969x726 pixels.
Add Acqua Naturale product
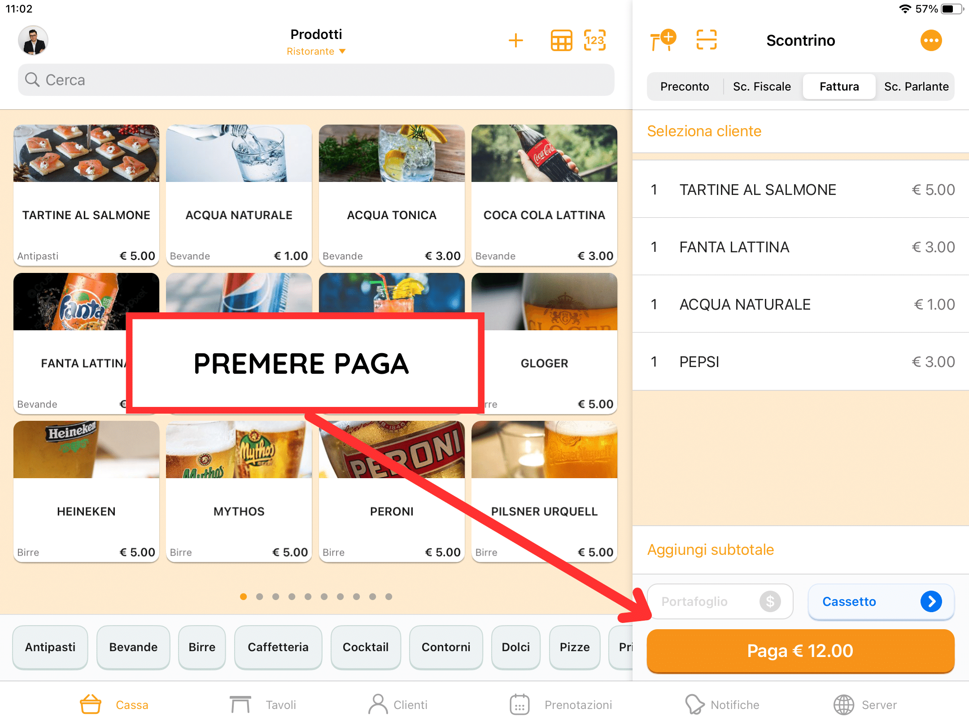click(x=239, y=194)
